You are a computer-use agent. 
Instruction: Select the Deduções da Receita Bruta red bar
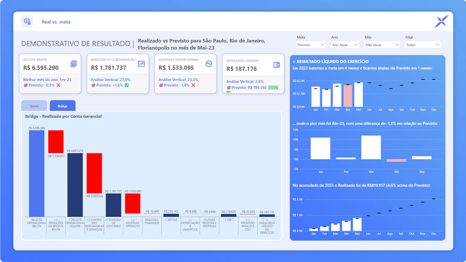[x=56, y=142]
